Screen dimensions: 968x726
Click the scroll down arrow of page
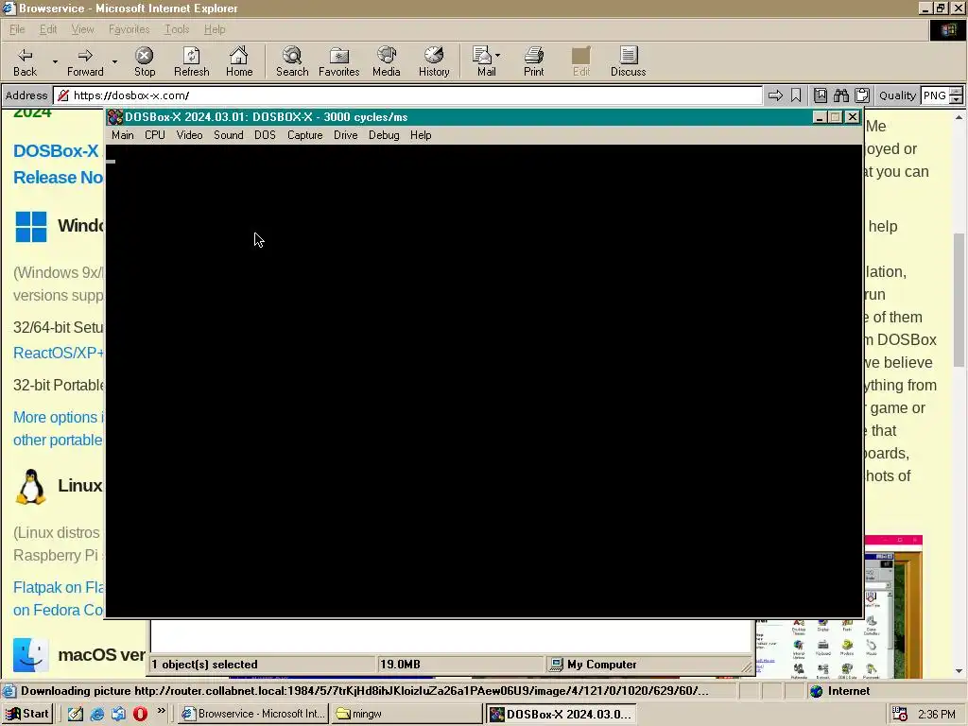959,671
